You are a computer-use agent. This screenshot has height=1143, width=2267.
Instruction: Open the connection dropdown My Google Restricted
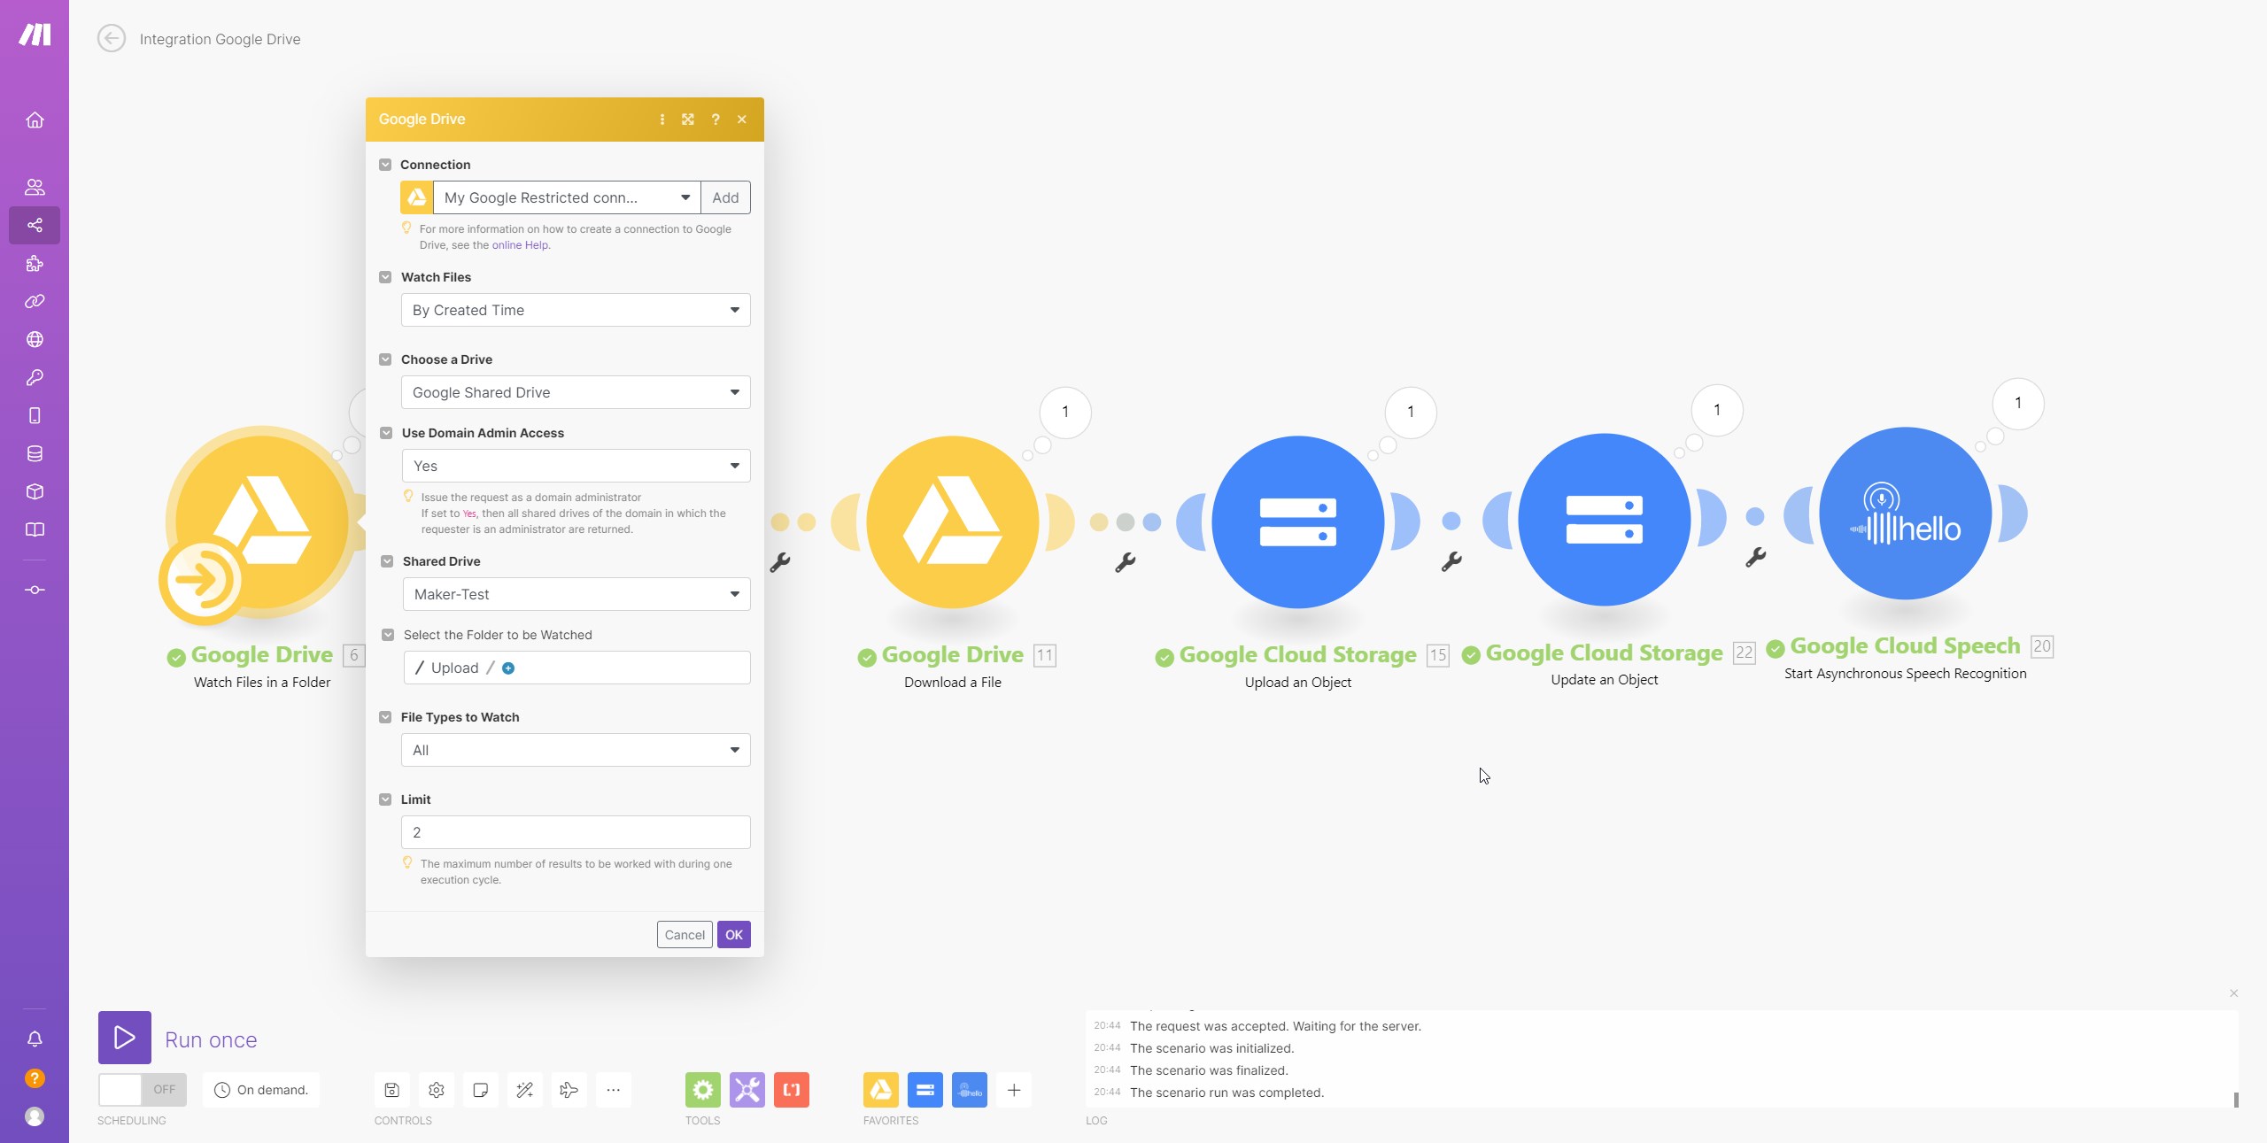pyautogui.click(x=567, y=197)
